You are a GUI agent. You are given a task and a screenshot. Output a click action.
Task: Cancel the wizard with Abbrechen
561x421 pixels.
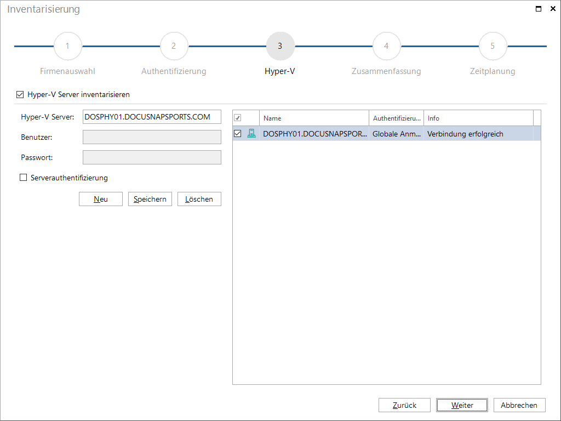click(519, 405)
